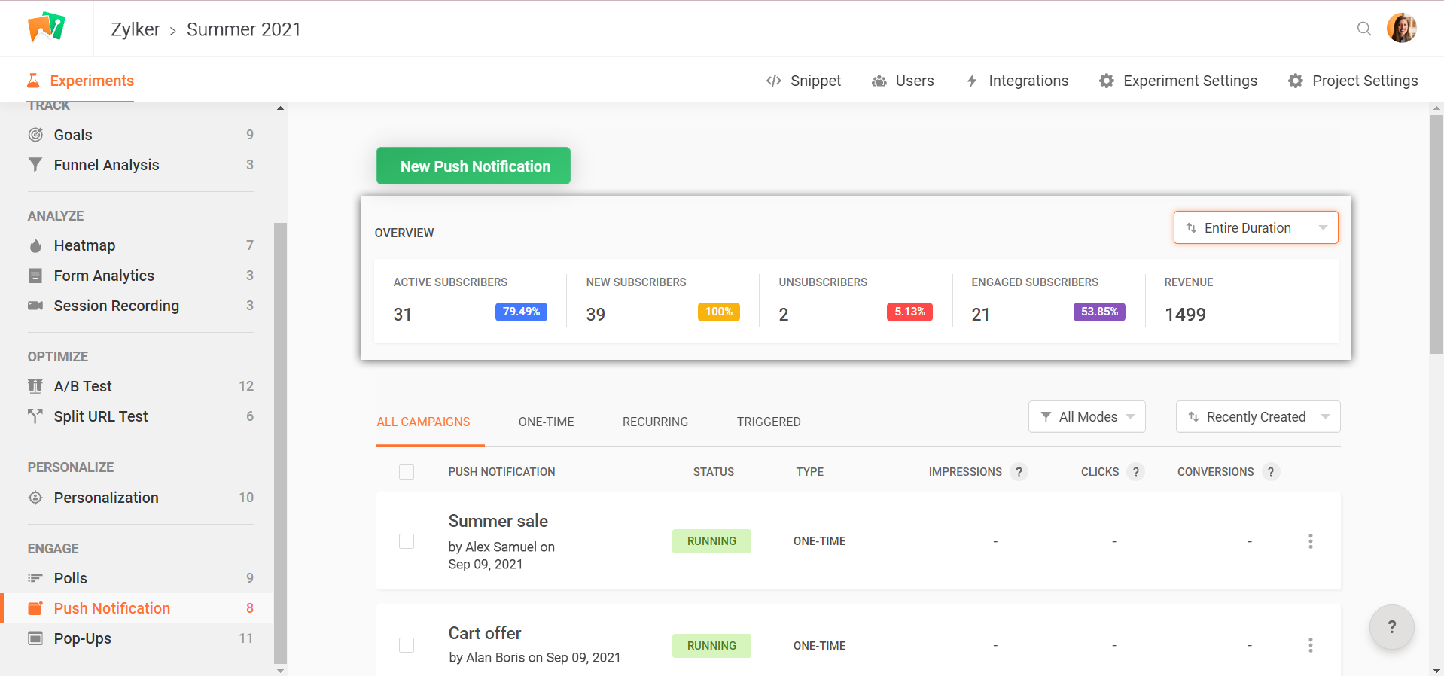The image size is (1444, 676).
Task: Open the Summer sale three-dot menu
Action: [x=1310, y=541]
